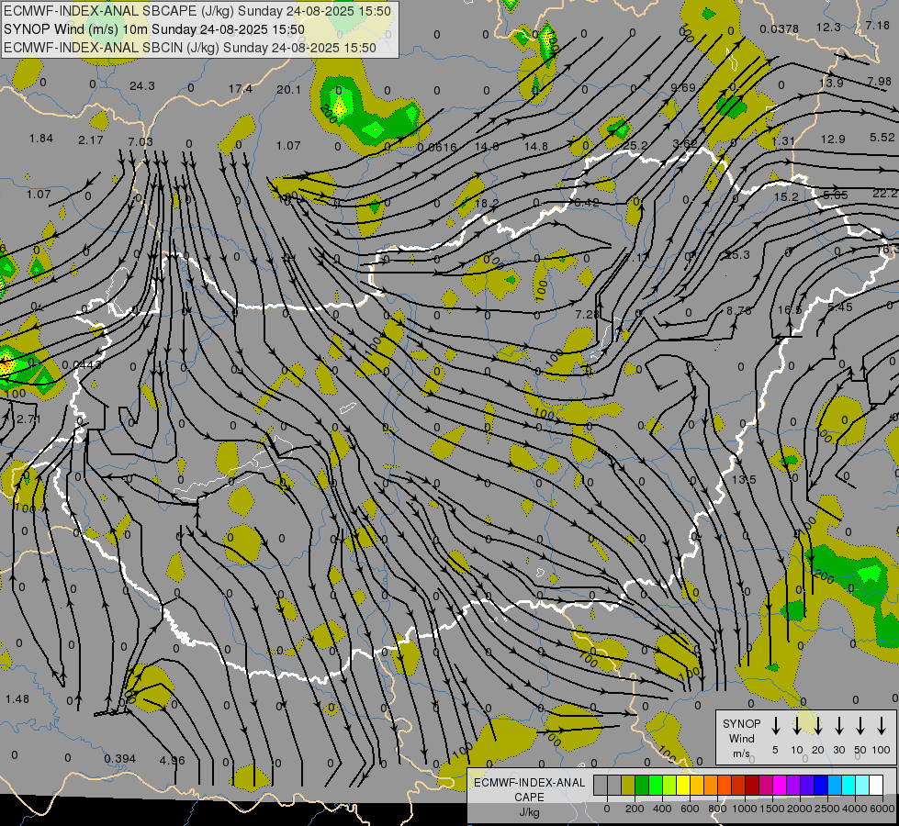Click the SBCAPE title line at top
899x826 pixels.
point(197,11)
